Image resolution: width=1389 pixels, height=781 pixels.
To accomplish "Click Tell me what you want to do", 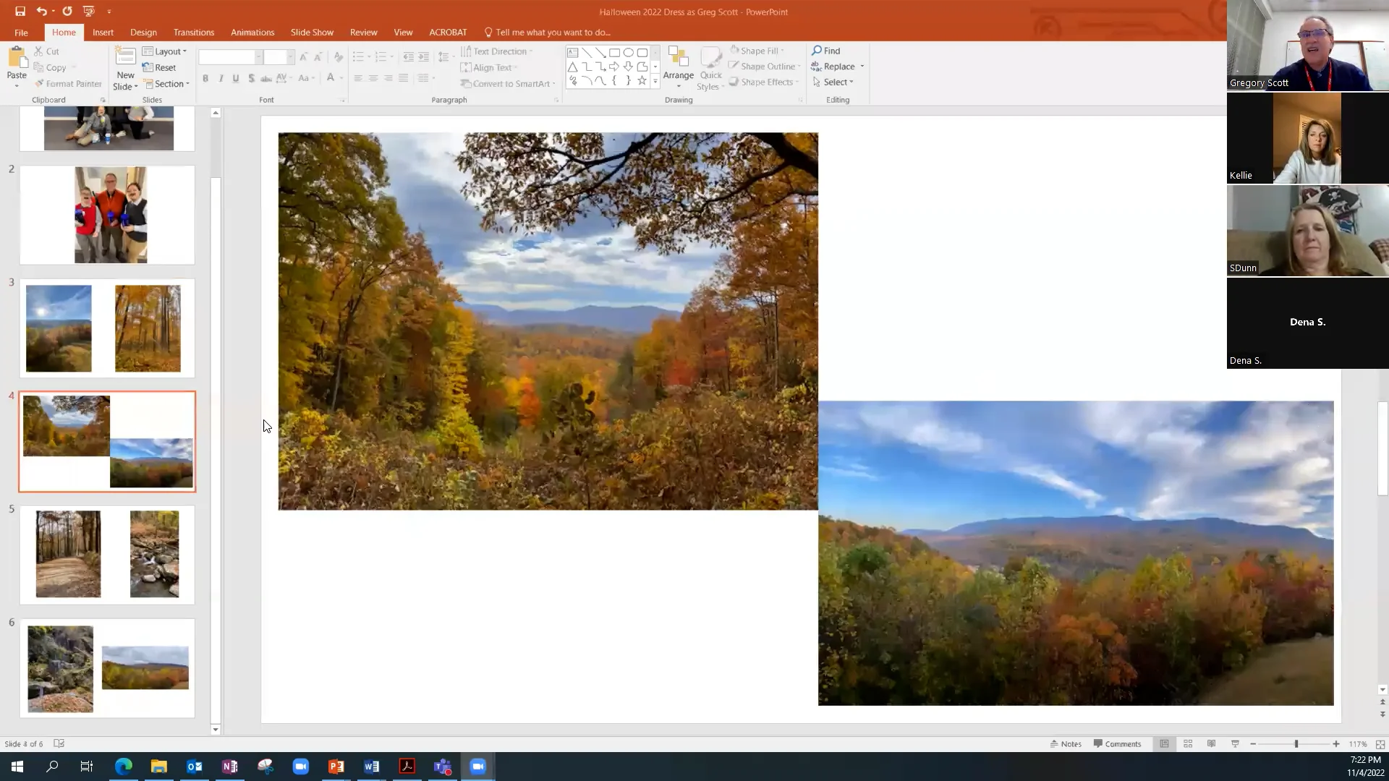I will click(548, 32).
